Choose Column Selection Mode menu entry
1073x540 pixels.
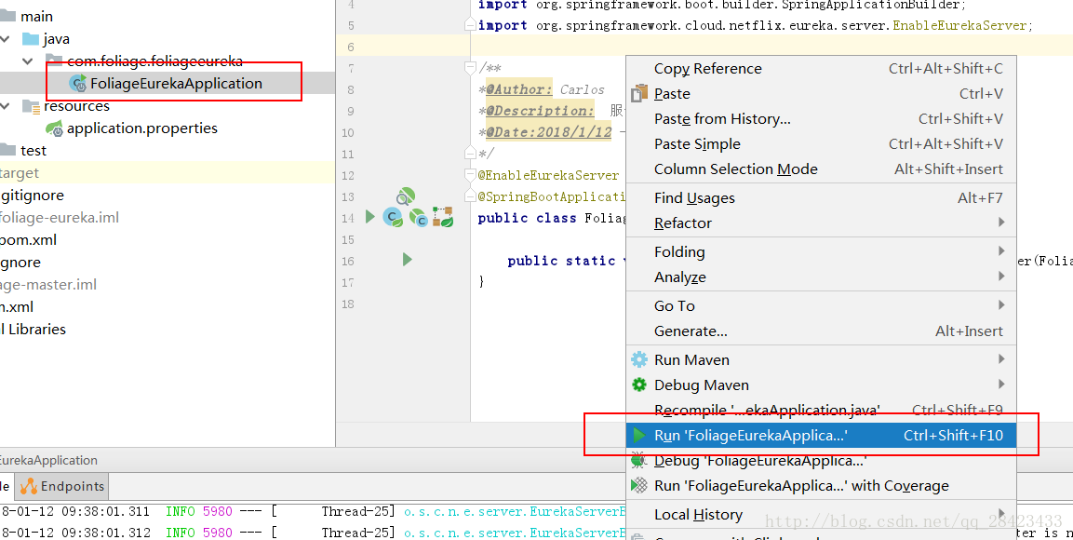[735, 169]
